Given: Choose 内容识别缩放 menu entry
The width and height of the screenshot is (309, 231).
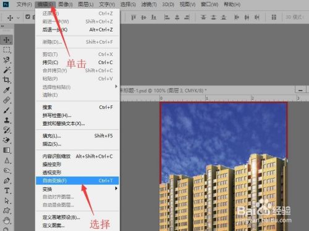Looking at the screenshot, I should [x=77, y=156].
